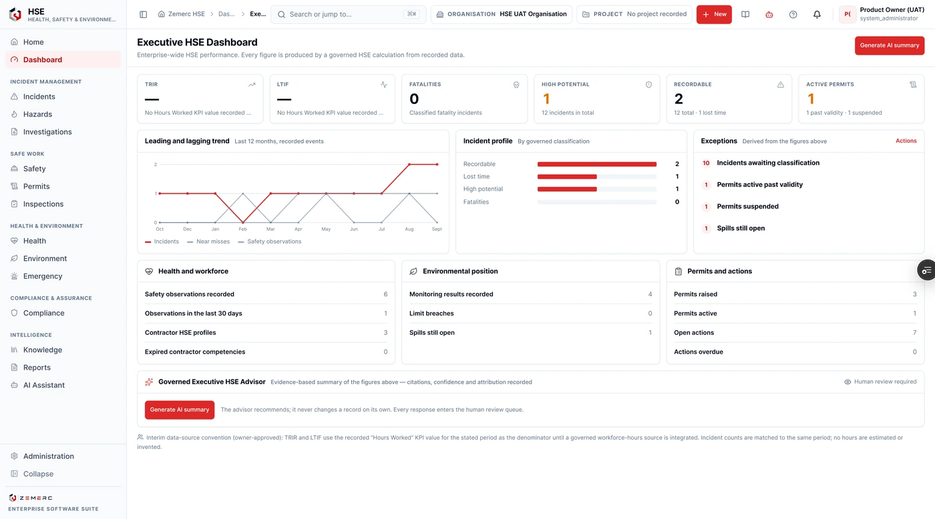Click top-right Generate AI summary button
The image size is (935, 519).
(x=890, y=45)
